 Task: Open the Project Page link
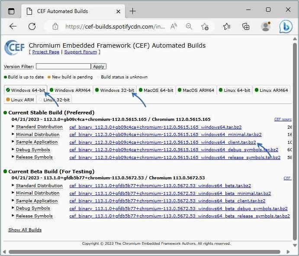tap(46, 52)
